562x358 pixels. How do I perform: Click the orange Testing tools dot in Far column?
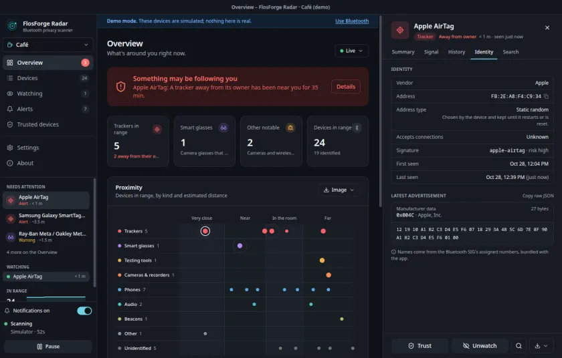[322, 260]
